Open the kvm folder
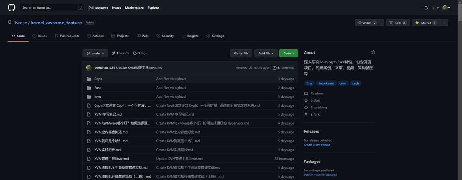 click(97, 96)
